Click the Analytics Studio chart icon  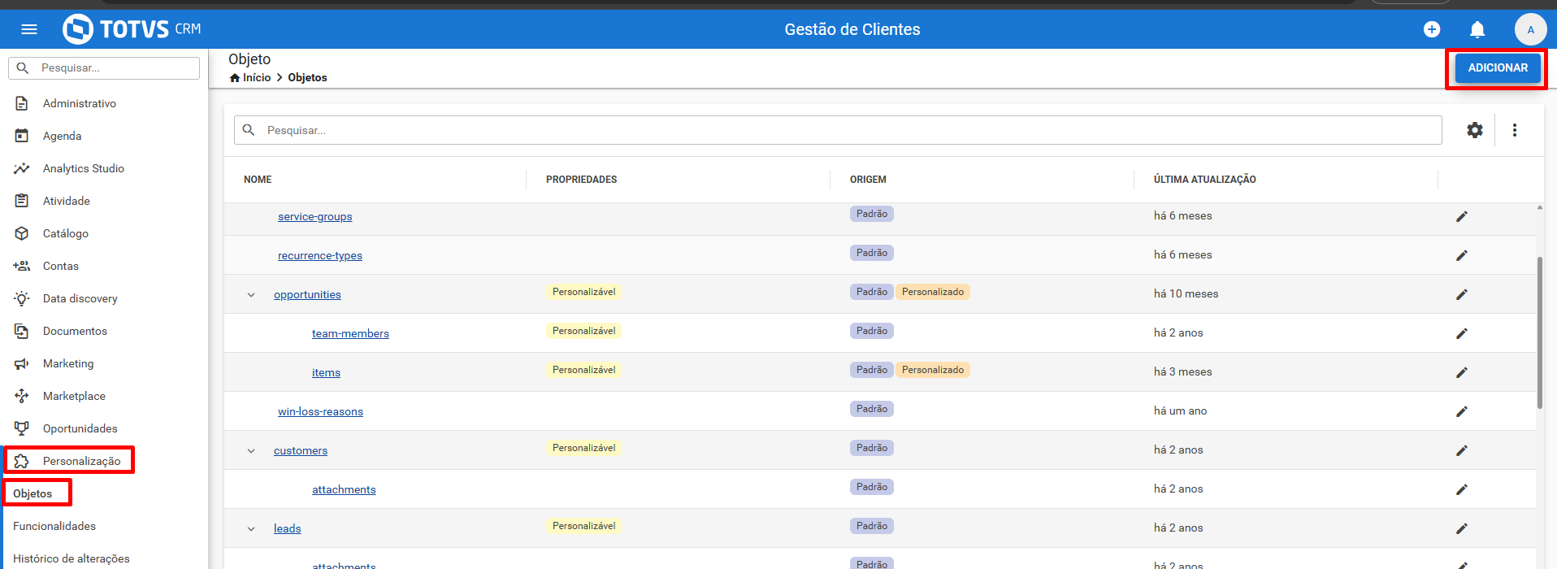click(x=22, y=168)
